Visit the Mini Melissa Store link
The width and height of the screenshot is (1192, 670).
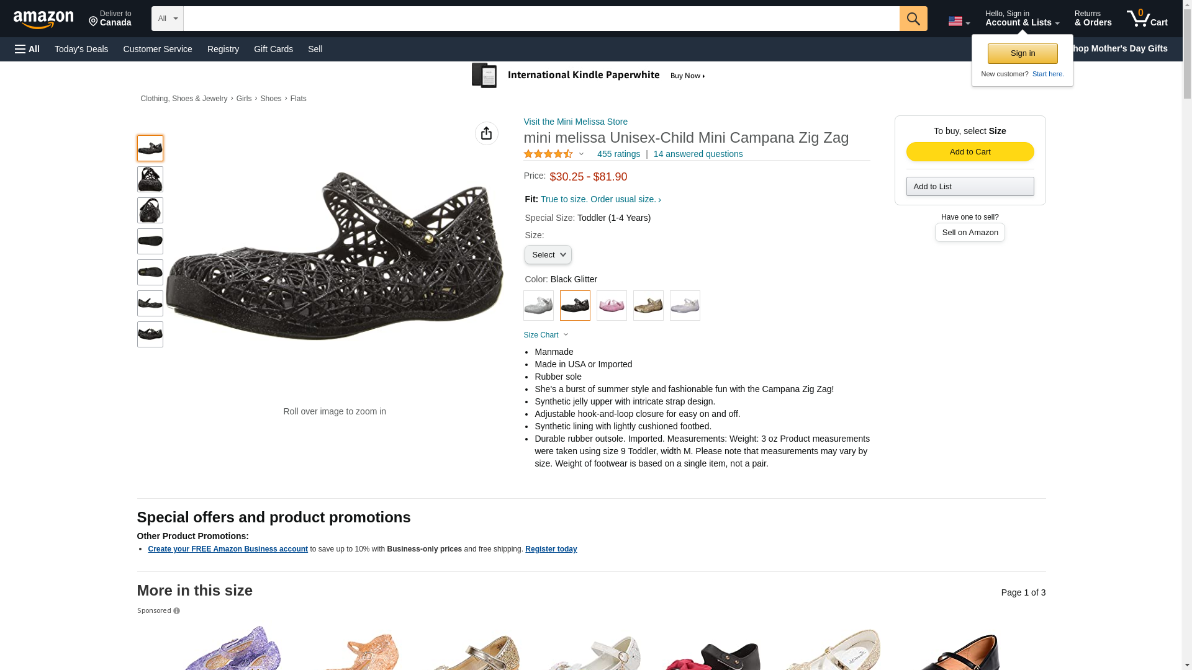tap(576, 122)
